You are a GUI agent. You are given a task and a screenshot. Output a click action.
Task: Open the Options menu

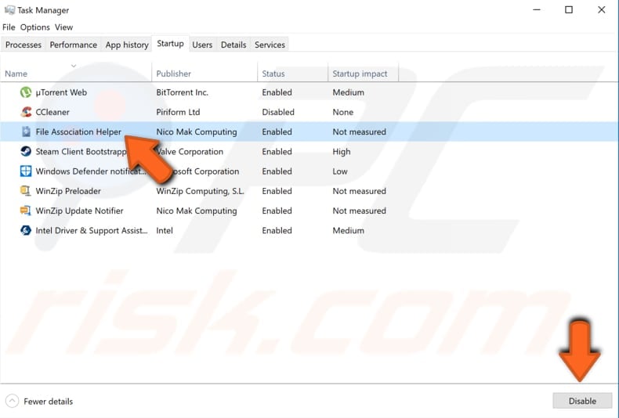pos(34,27)
